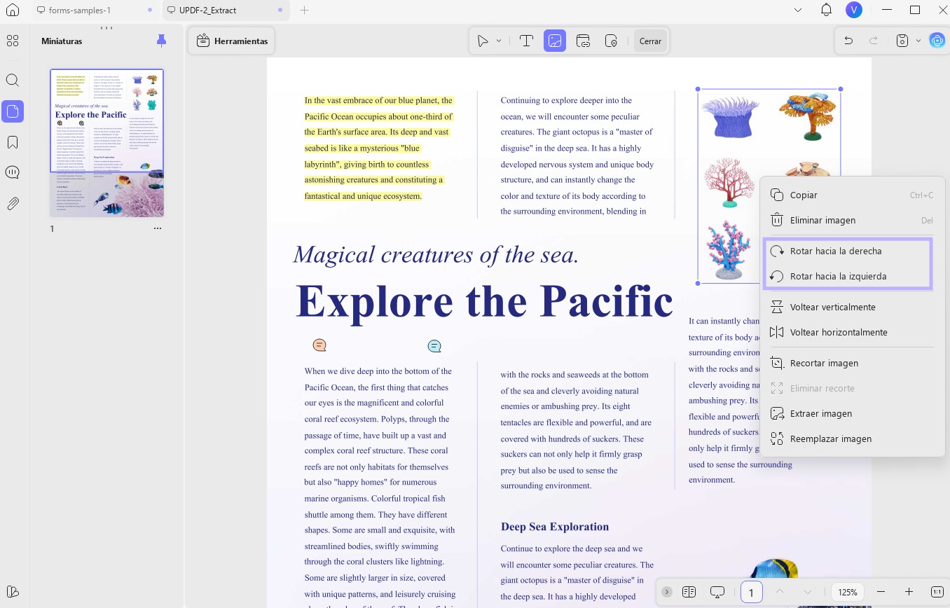
Task: Click the save icon
Action: click(903, 41)
